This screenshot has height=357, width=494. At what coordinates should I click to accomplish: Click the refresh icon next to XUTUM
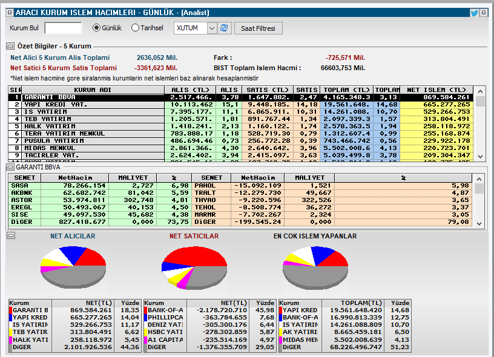225,28
